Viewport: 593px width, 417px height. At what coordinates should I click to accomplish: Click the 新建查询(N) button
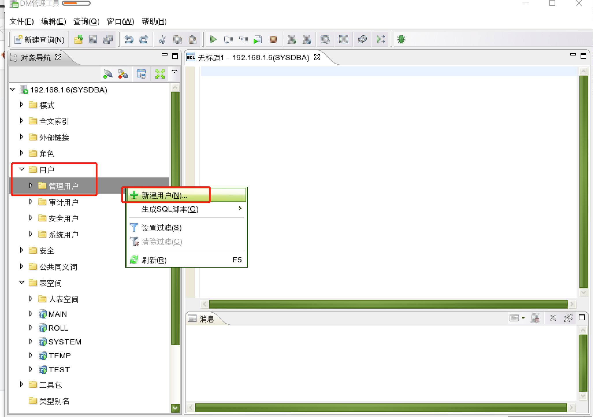[40, 40]
